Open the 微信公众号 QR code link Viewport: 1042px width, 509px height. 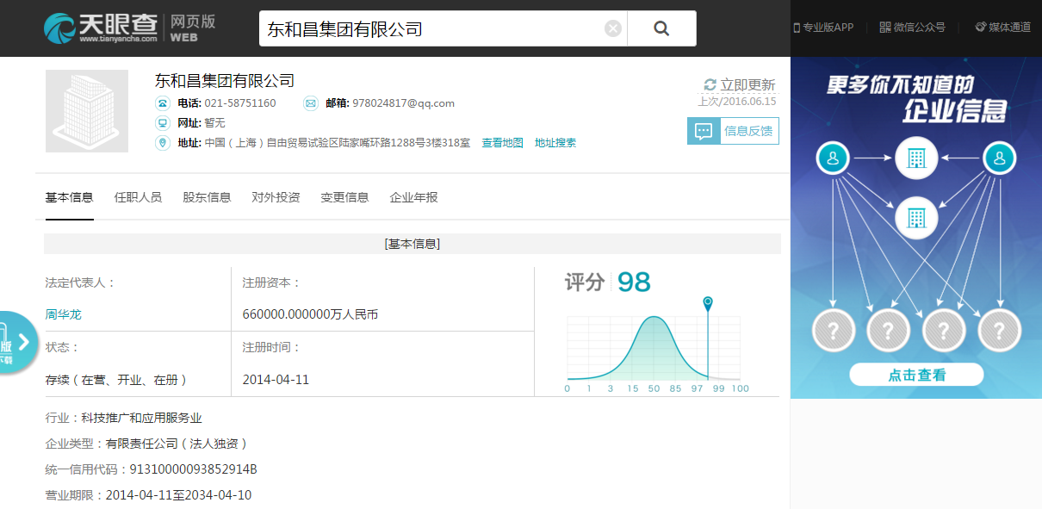pos(912,28)
